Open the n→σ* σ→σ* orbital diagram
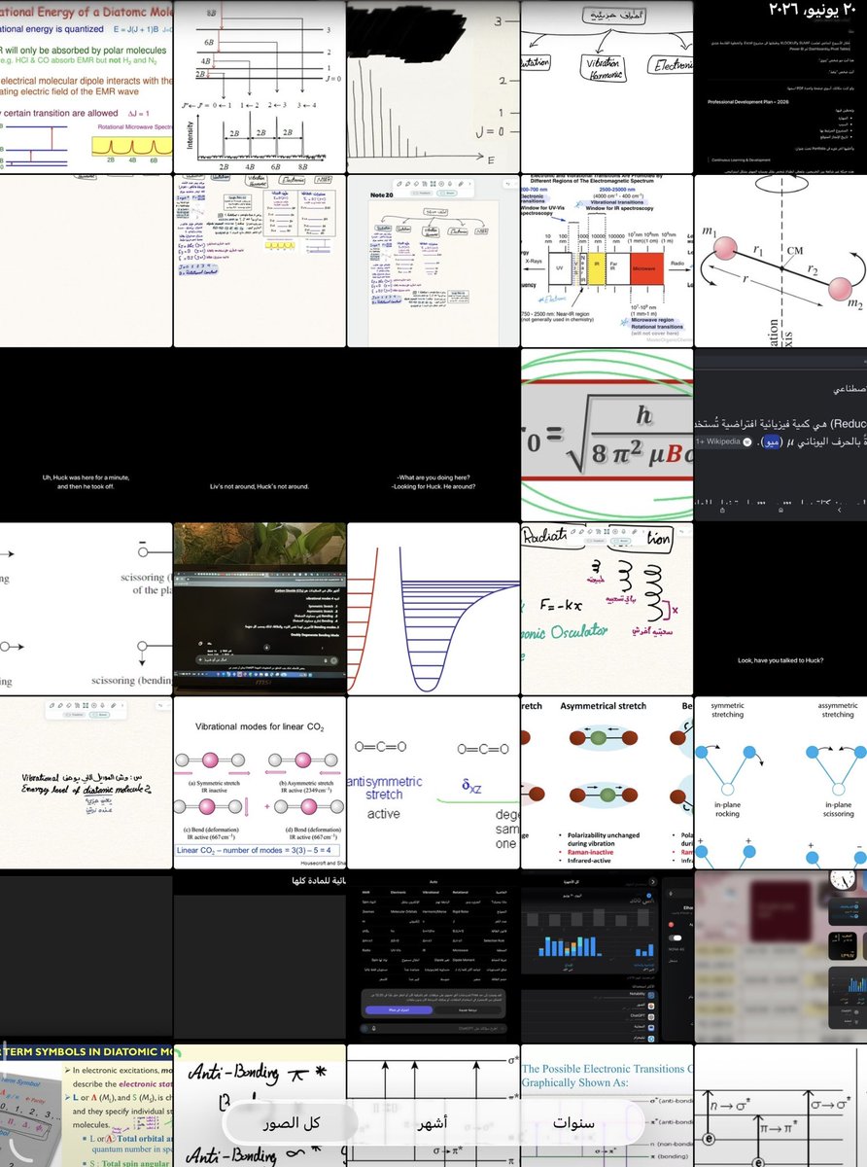 tap(780, 1106)
